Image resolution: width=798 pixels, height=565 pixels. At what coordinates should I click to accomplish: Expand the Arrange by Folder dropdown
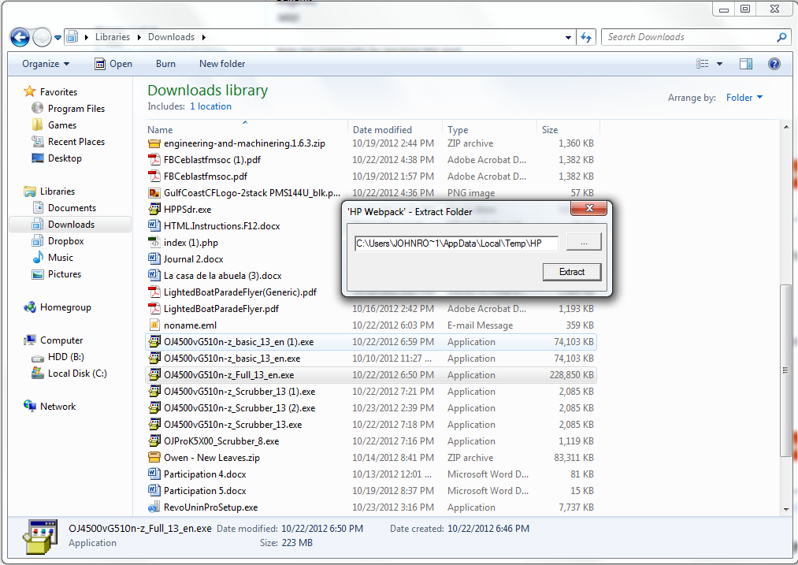click(744, 98)
